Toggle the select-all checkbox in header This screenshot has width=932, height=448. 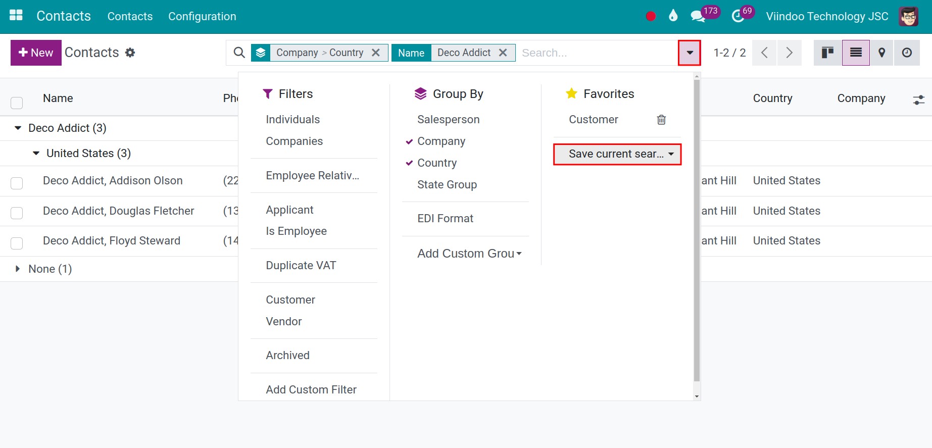point(17,103)
